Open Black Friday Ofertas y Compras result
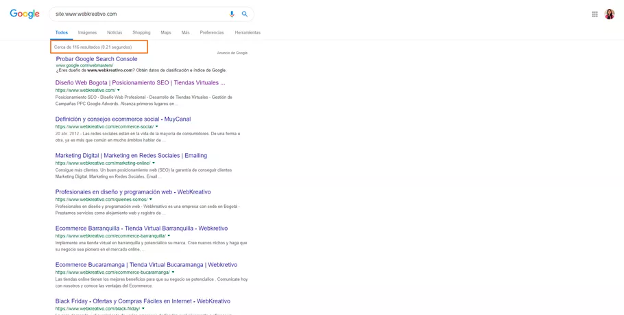Viewport: 624px width, 315px height. [143, 301]
